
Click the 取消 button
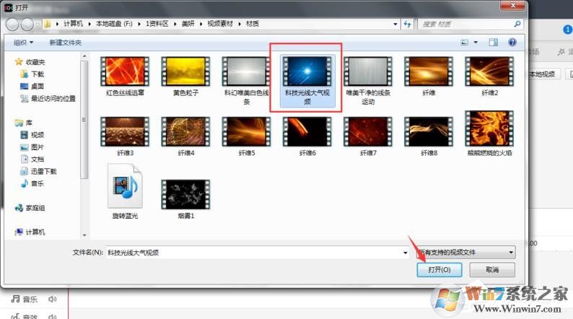point(492,270)
